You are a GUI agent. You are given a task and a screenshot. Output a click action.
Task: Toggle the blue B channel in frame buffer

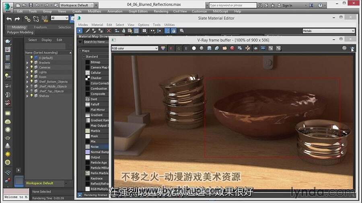coord(186,48)
